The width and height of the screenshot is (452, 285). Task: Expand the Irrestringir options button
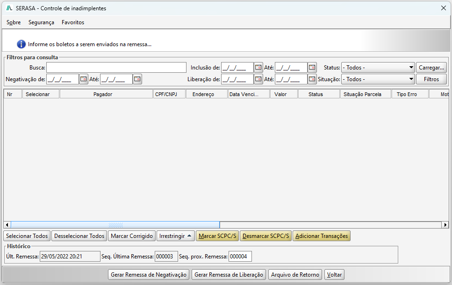pyautogui.click(x=176, y=236)
